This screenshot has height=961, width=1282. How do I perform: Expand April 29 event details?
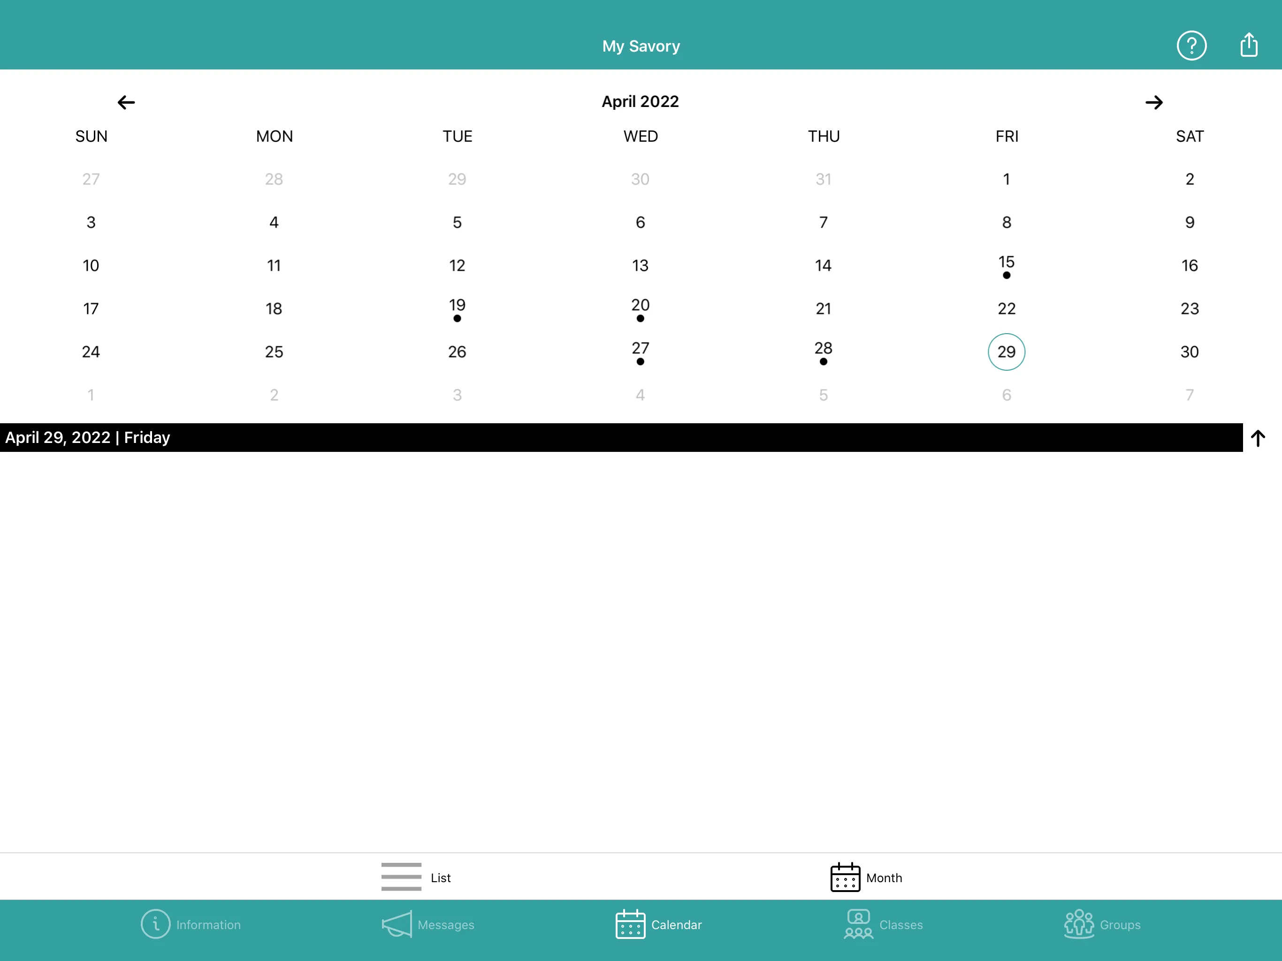pyautogui.click(x=1260, y=437)
